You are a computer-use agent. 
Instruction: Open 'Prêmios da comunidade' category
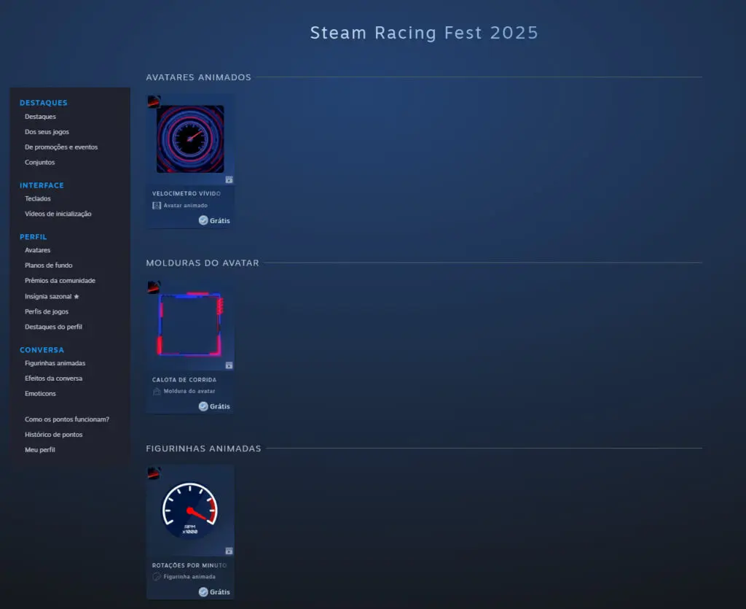tap(60, 281)
